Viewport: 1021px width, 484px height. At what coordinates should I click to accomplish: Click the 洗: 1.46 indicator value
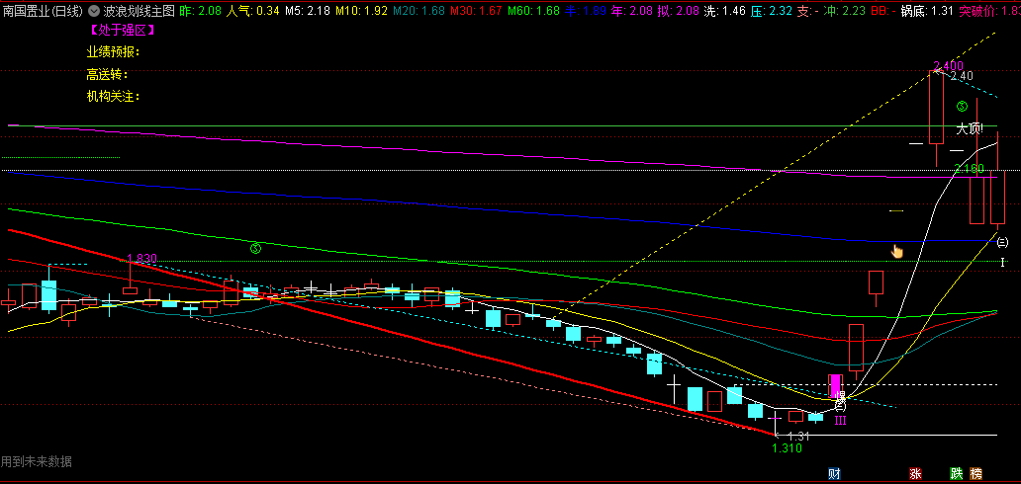point(725,11)
